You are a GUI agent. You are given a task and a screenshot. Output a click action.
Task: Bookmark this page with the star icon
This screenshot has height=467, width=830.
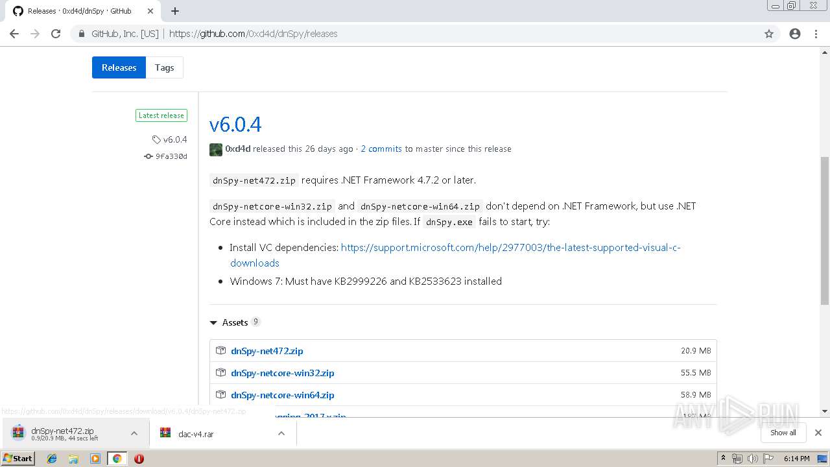(x=769, y=34)
